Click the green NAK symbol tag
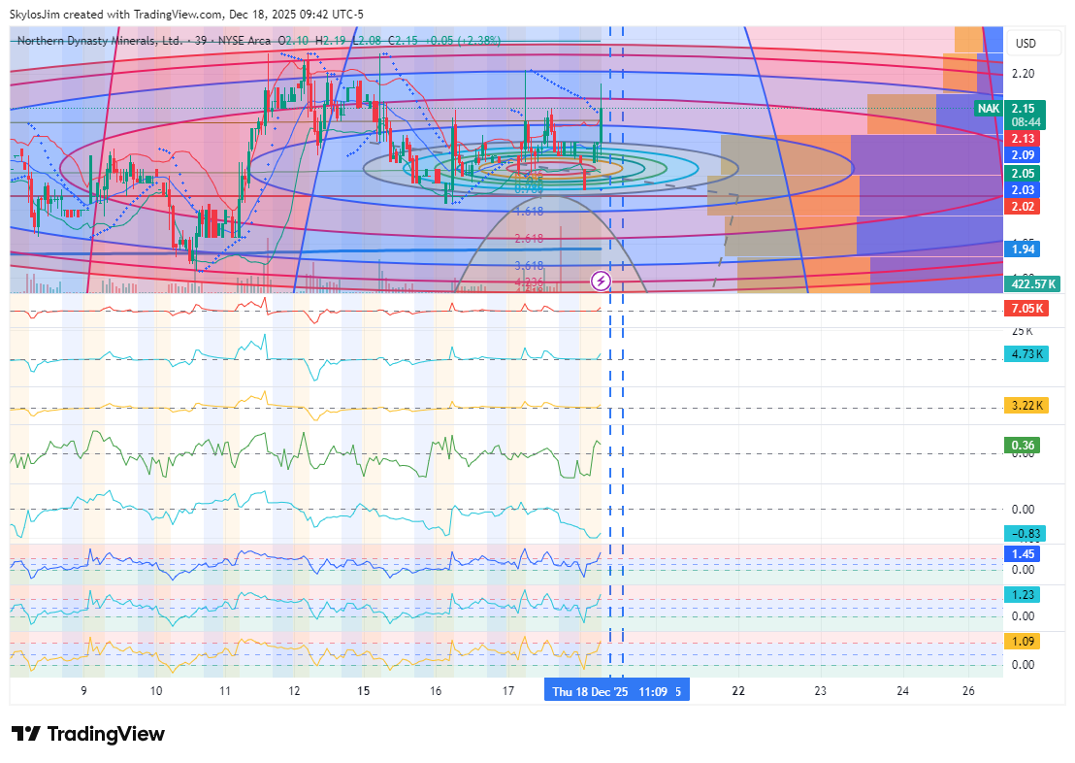The image size is (1075, 763). pos(988,109)
